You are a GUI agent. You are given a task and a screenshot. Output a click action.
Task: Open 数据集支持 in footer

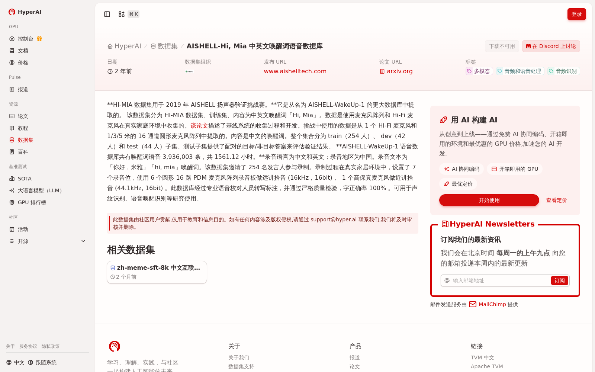(x=241, y=366)
